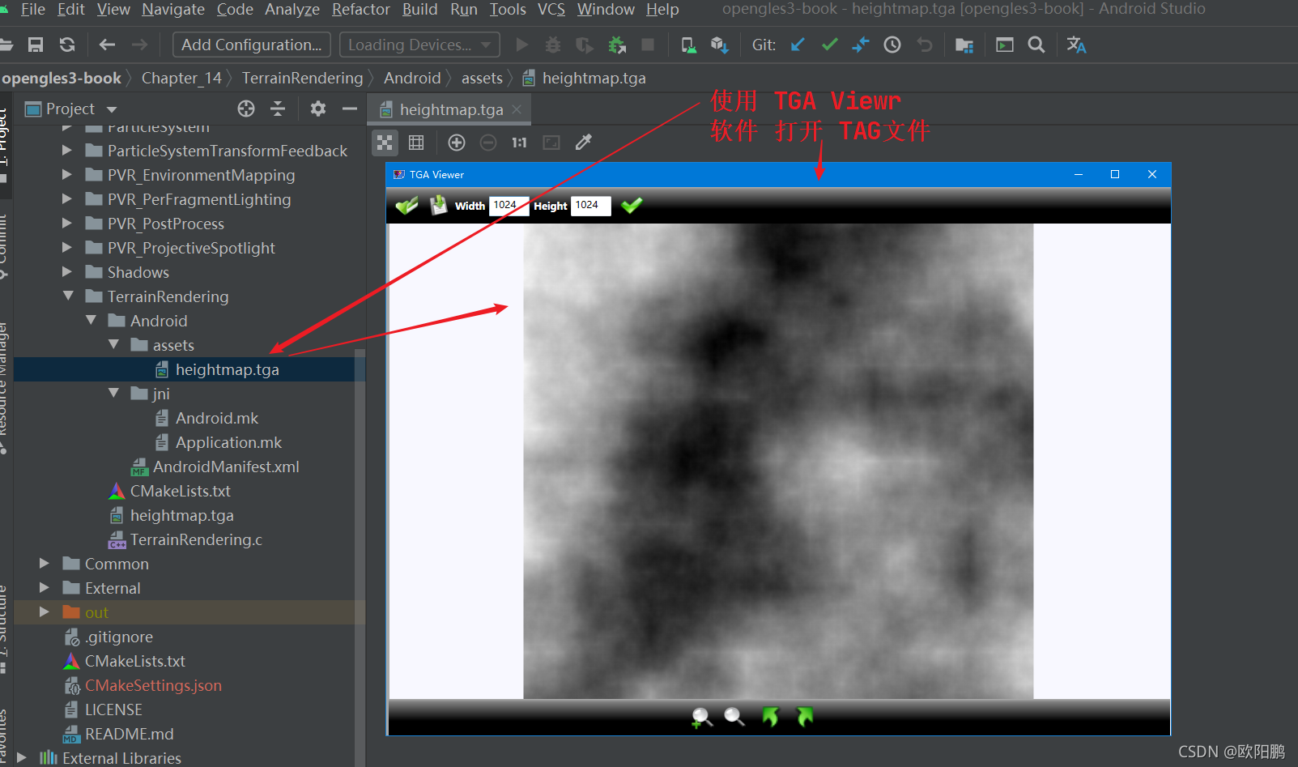Image resolution: width=1298 pixels, height=767 pixels.
Task: Click Git Update Project blue arrow
Action: (x=798, y=45)
